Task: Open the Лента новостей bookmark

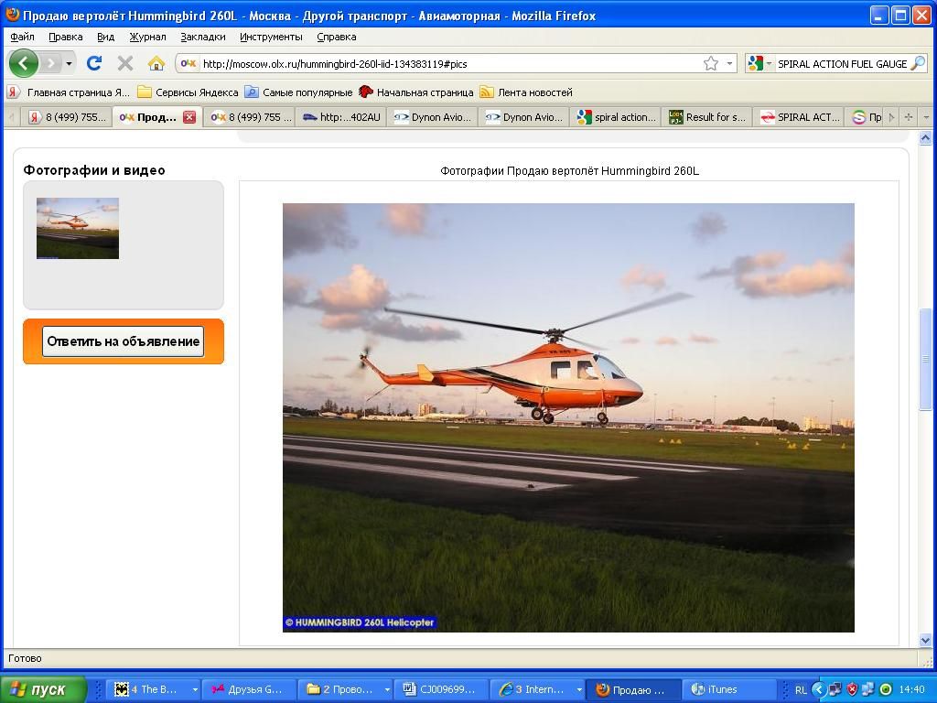Action: coord(526,92)
